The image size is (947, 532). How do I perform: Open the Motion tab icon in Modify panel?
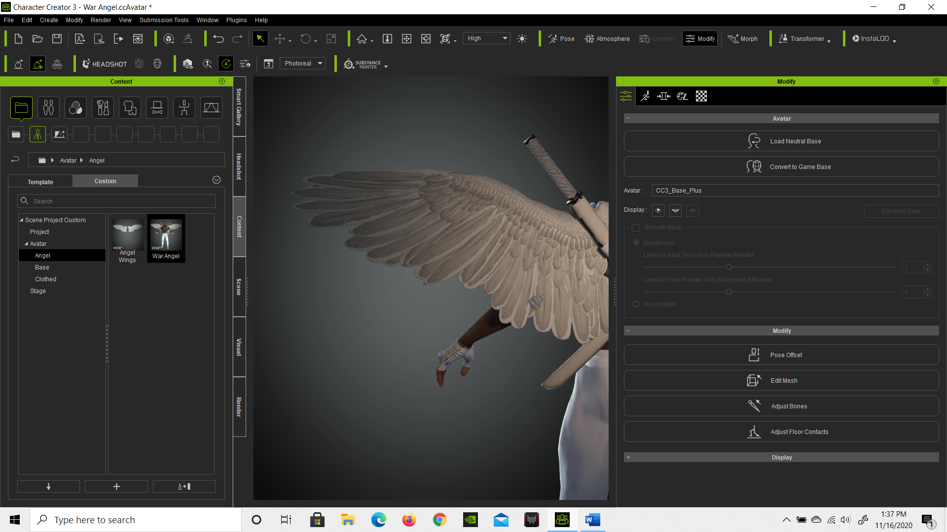645,96
